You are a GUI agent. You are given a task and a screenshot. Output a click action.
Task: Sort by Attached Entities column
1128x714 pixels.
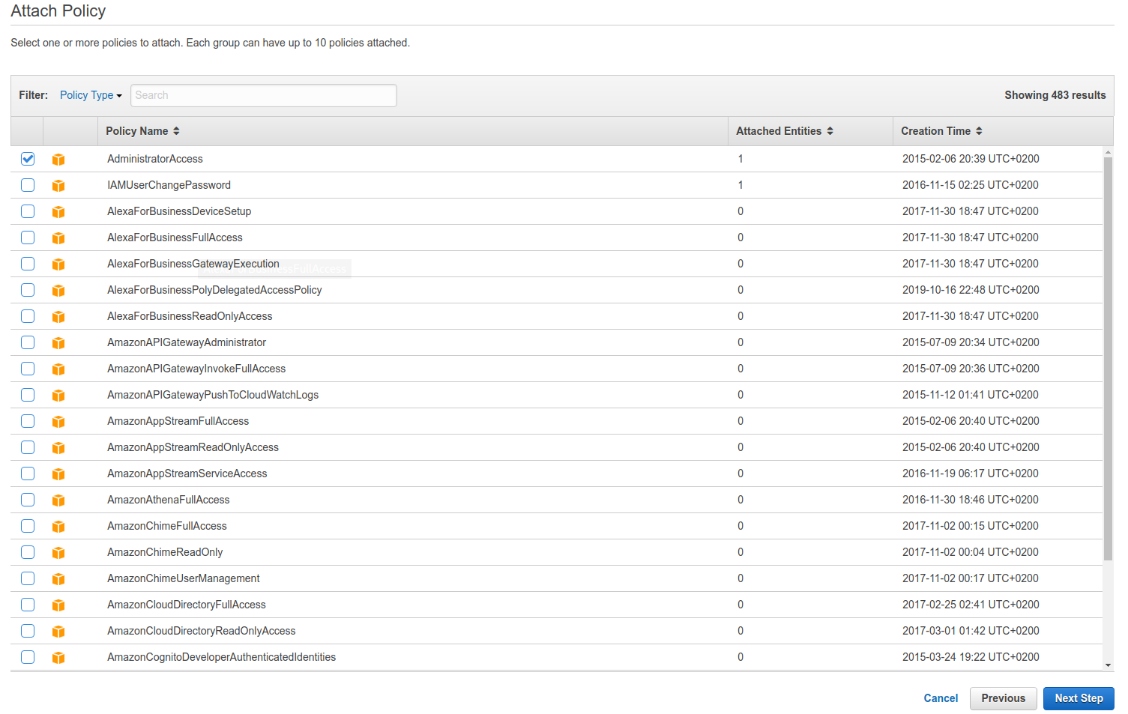[785, 131]
